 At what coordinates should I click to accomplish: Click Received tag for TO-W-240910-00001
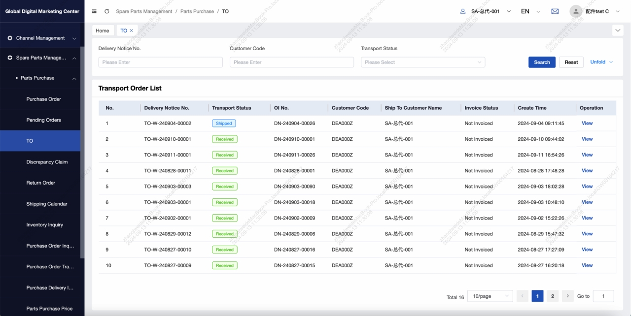pyautogui.click(x=225, y=139)
